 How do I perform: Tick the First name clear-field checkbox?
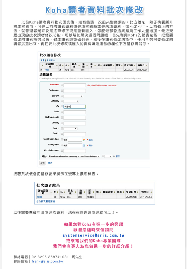(x=62, y=91)
